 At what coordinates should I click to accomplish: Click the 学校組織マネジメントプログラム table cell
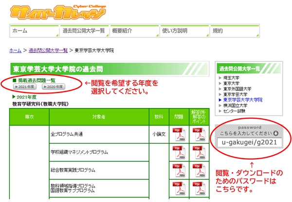[99, 152]
